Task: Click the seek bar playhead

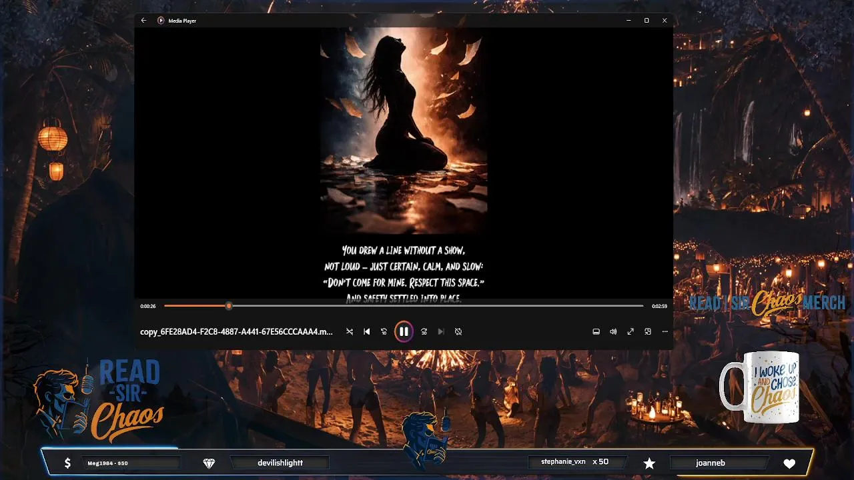Action: [229, 306]
